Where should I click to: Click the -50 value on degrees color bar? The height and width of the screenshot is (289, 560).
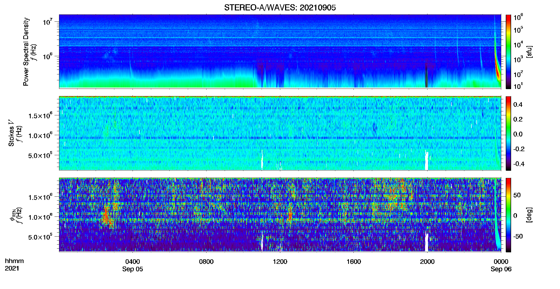[518, 237]
